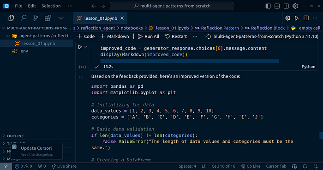Open the run cell options dropdown arrow
The height and width of the screenshot is (170, 323).
[86, 47]
